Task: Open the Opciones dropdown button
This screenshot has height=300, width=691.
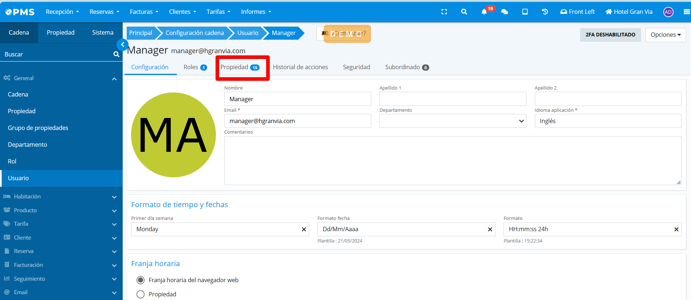Action: [666, 35]
